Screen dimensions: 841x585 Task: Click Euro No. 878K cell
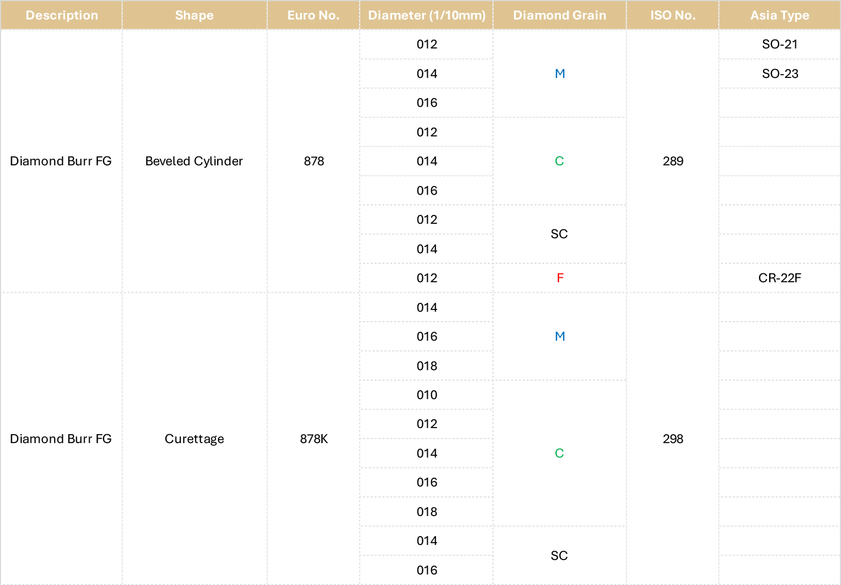click(x=314, y=439)
